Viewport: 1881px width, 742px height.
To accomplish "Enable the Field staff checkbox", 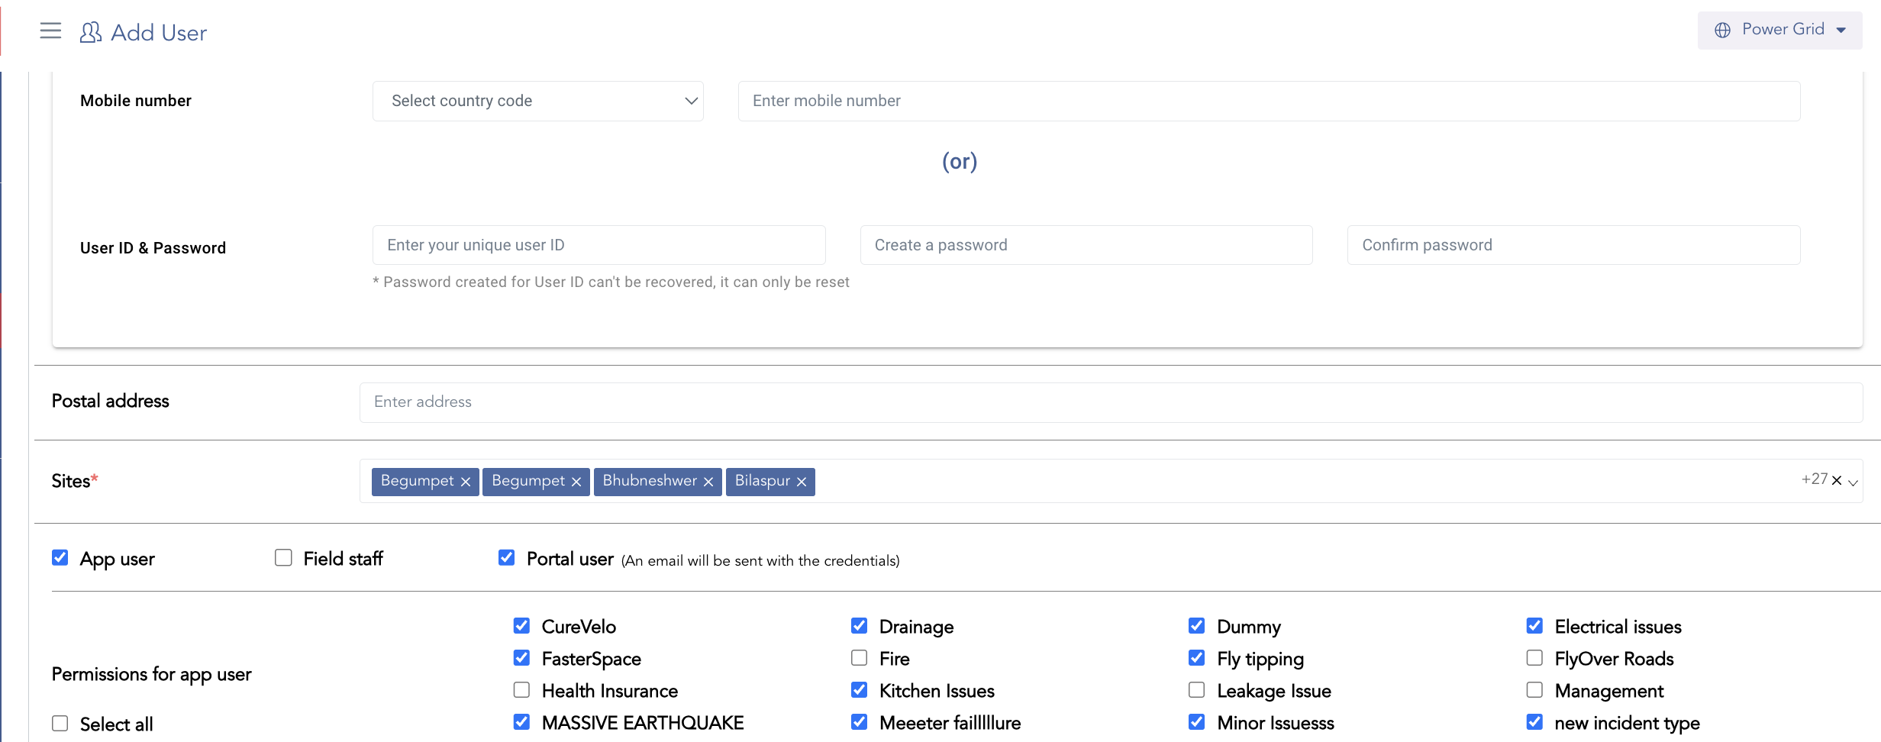I will pyautogui.click(x=283, y=558).
